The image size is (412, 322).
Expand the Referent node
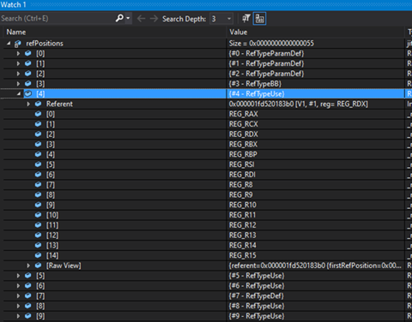pyautogui.click(x=28, y=104)
